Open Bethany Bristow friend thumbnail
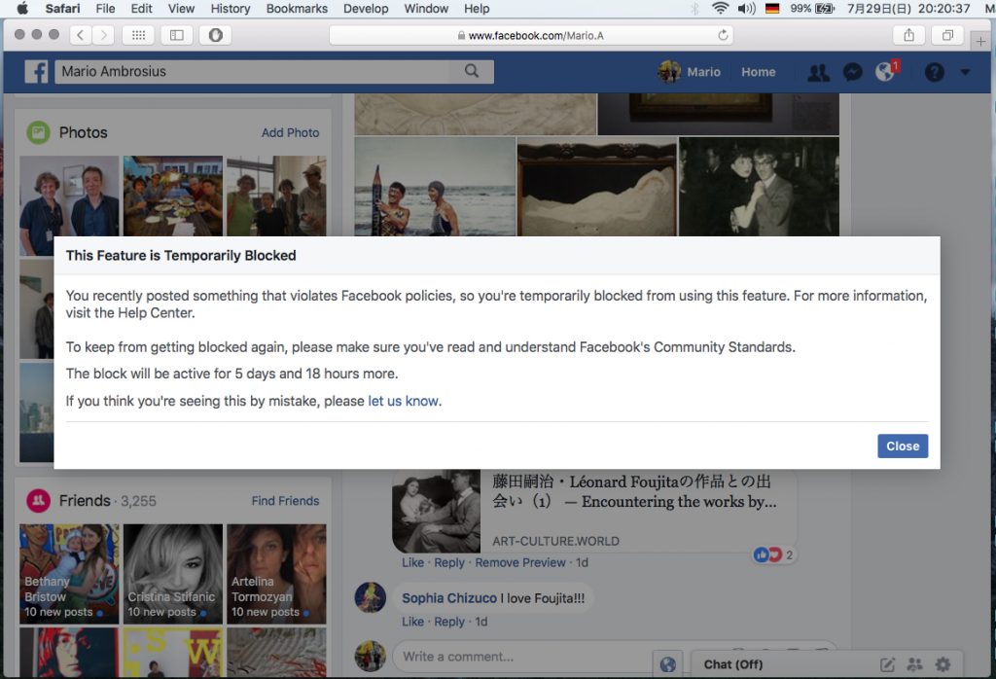Image resolution: width=996 pixels, height=679 pixels. tap(69, 574)
